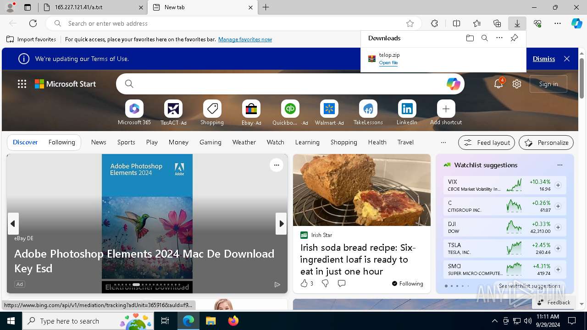The image size is (587, 330).
Task: Open the TaxACT ad shortcut
Action: [x=173, y=113]
